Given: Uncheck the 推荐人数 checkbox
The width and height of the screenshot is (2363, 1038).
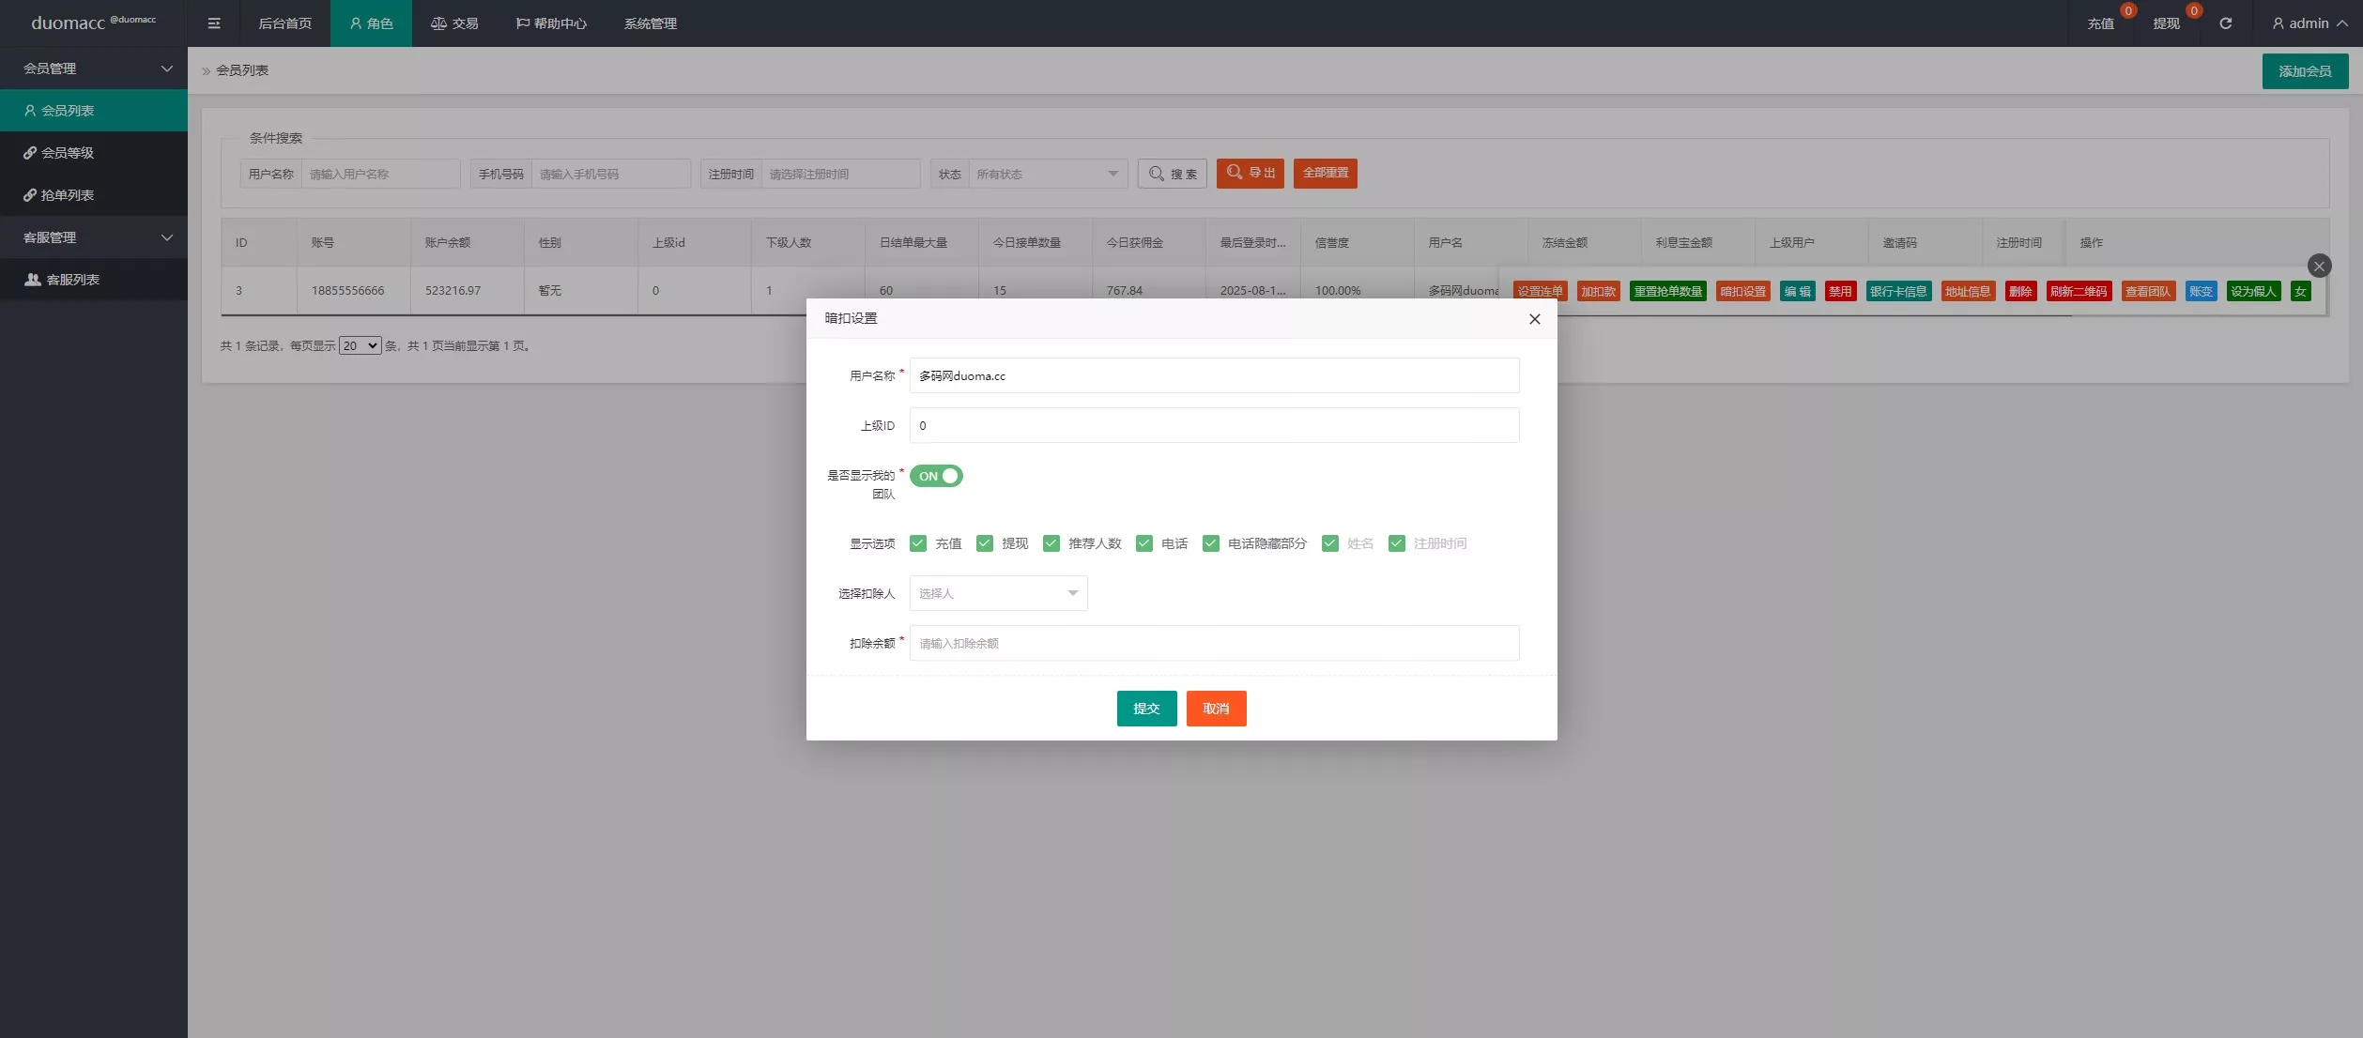Looking at the screenshot, I should [1051, 543].
